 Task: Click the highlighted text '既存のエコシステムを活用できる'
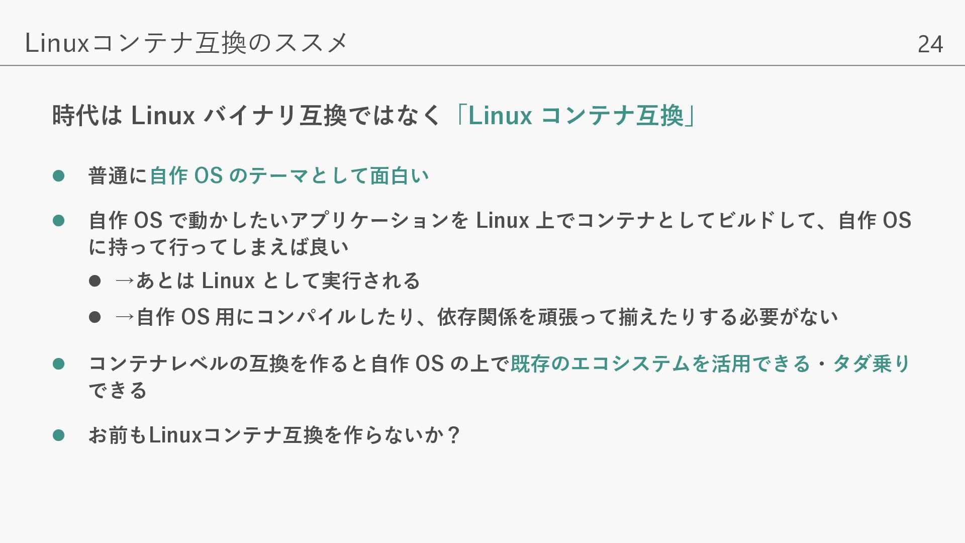(x=660, y=364)
